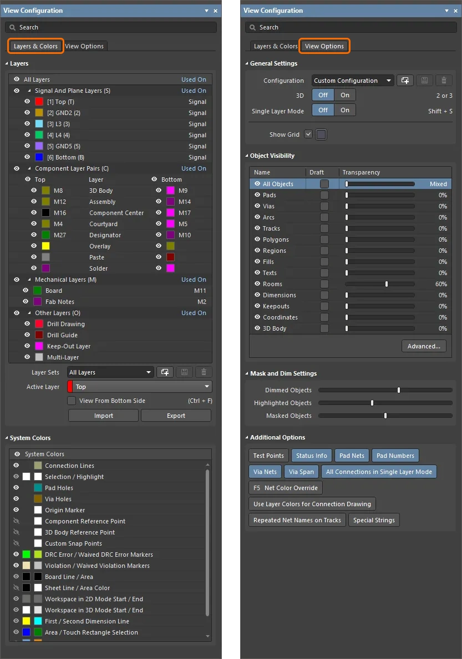Click delete configuration trash icon in General Settings
Viewport: 462px width, 659px height.
pos(444,80)
